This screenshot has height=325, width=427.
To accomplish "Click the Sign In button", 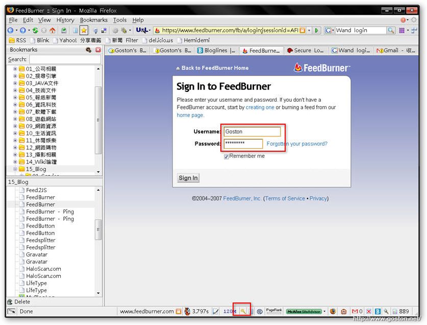I will (x=188, y=178).
